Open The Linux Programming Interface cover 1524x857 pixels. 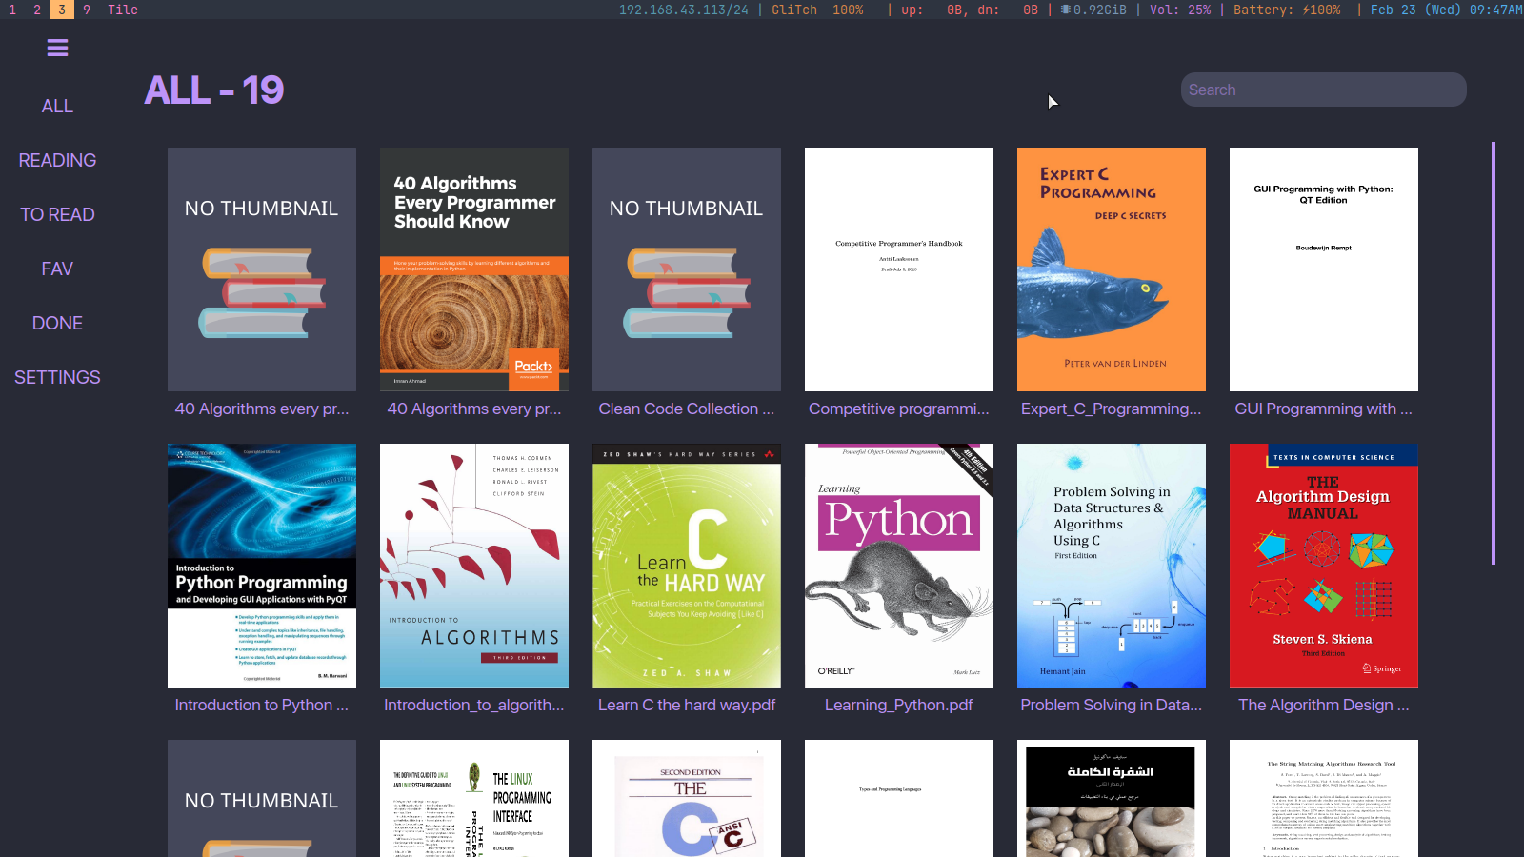(x=474, y=799)
